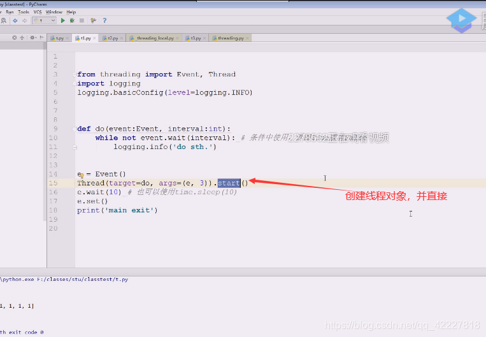
Task: Click 'e.wait(10)' on line 16
Action: (99, 192)
